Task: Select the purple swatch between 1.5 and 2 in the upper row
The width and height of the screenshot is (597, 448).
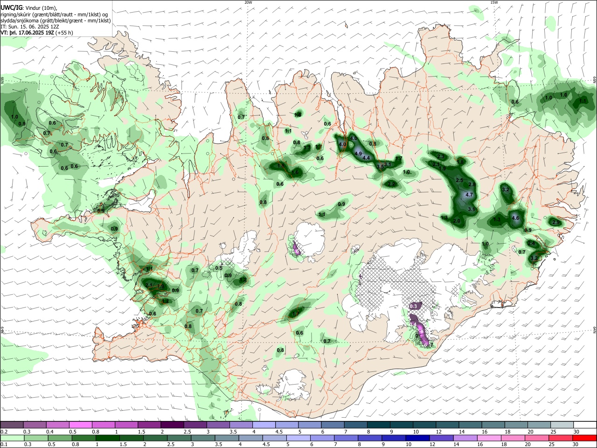Action: click(149, 425)
